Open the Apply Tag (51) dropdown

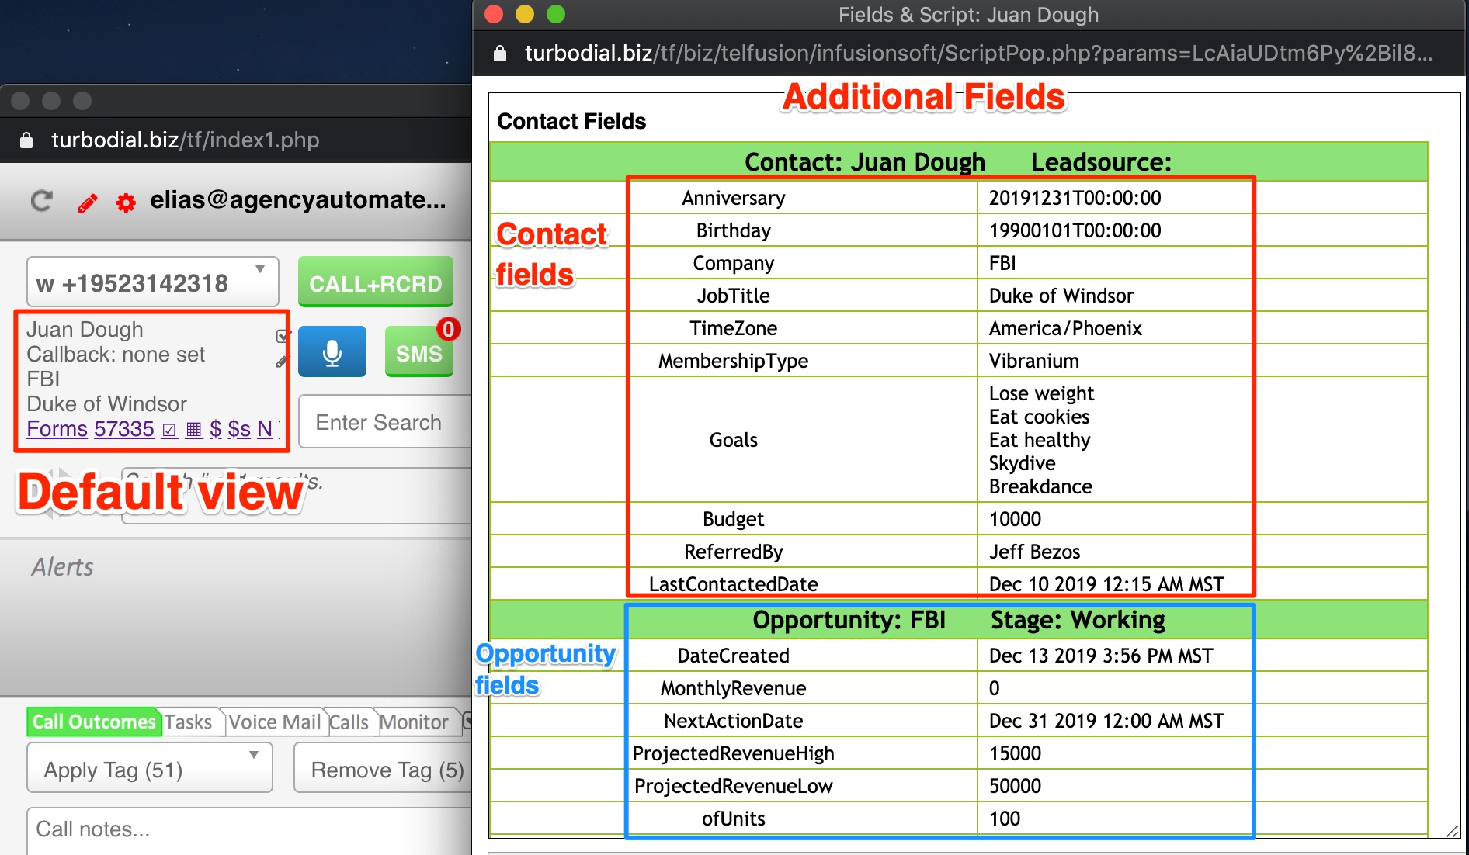[150, 769]
